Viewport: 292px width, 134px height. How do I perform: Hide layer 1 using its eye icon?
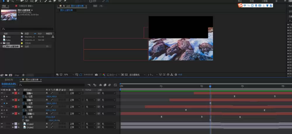2,93
